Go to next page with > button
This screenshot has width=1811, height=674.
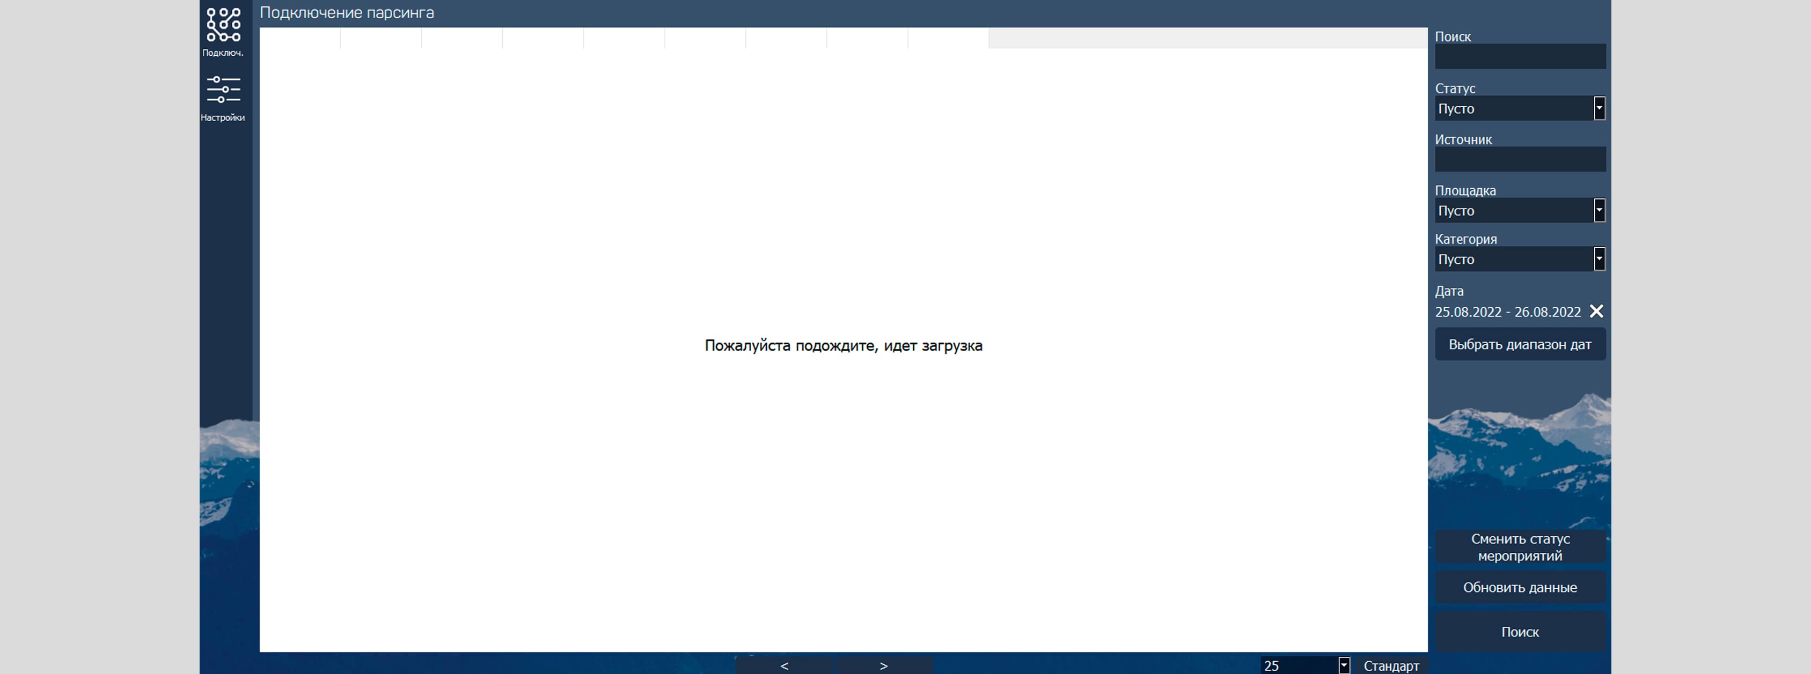click(x=884, y=665)
